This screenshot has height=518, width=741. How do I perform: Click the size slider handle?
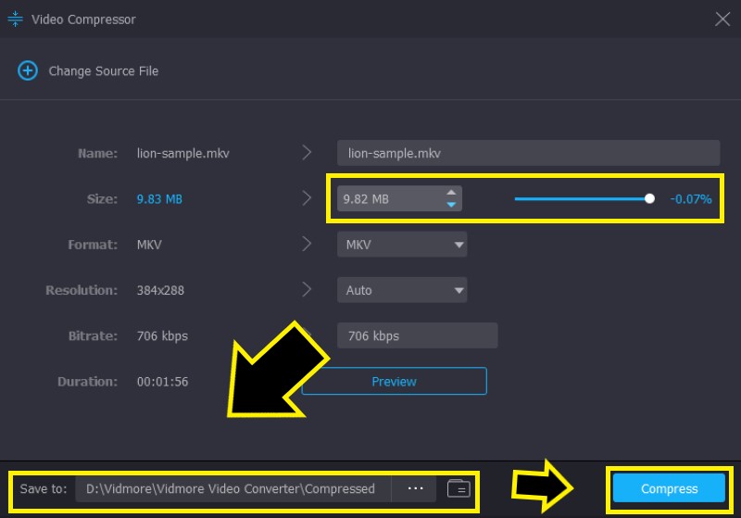point(649,198)
